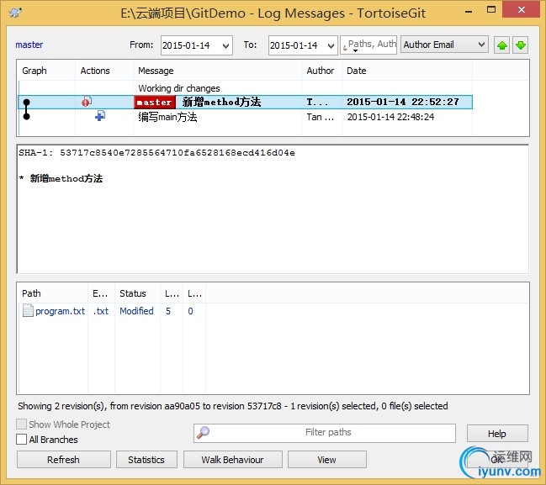The height and width of the screenshot is (485, 546).
Task: Click the Tan ... author cell
Action: click(321, 117)
